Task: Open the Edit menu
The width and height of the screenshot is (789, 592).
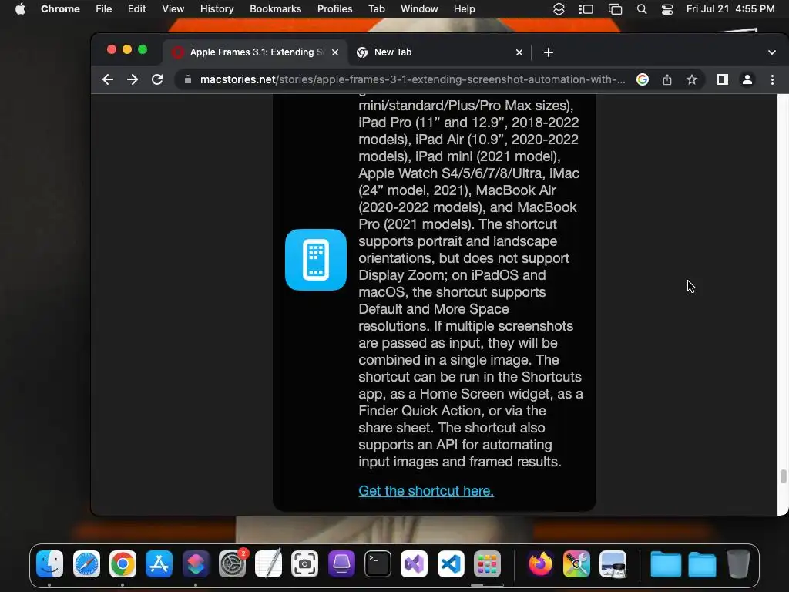Action: click(136, 9)
